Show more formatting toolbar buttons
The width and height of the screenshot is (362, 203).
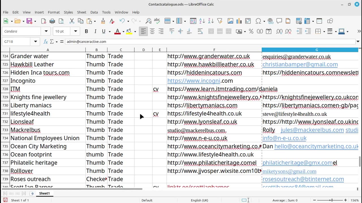coord(359,31)
